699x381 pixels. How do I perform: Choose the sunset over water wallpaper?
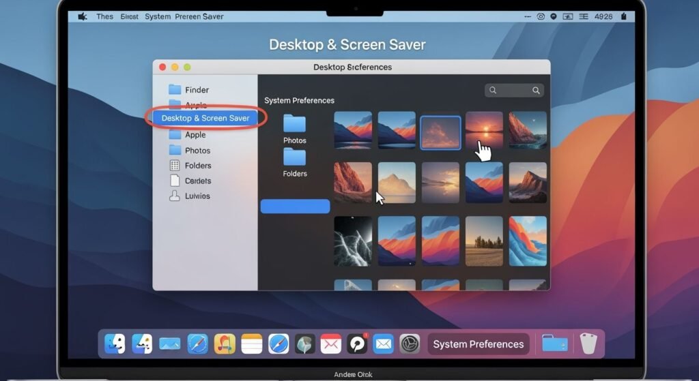pyautogui.click(x=484, y=130)
